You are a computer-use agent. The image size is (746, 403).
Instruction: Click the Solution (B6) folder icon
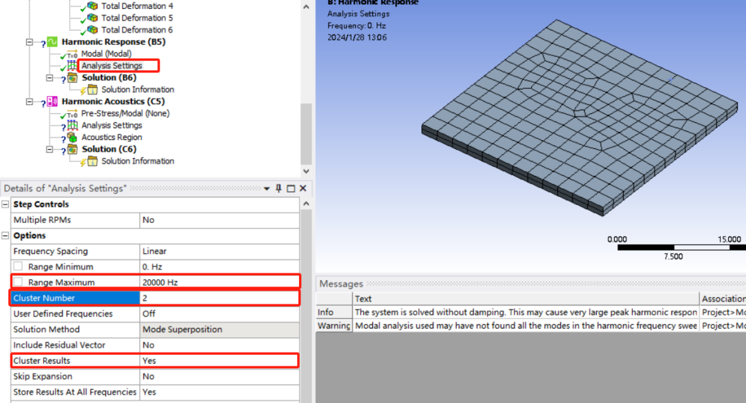pos(73,77)
